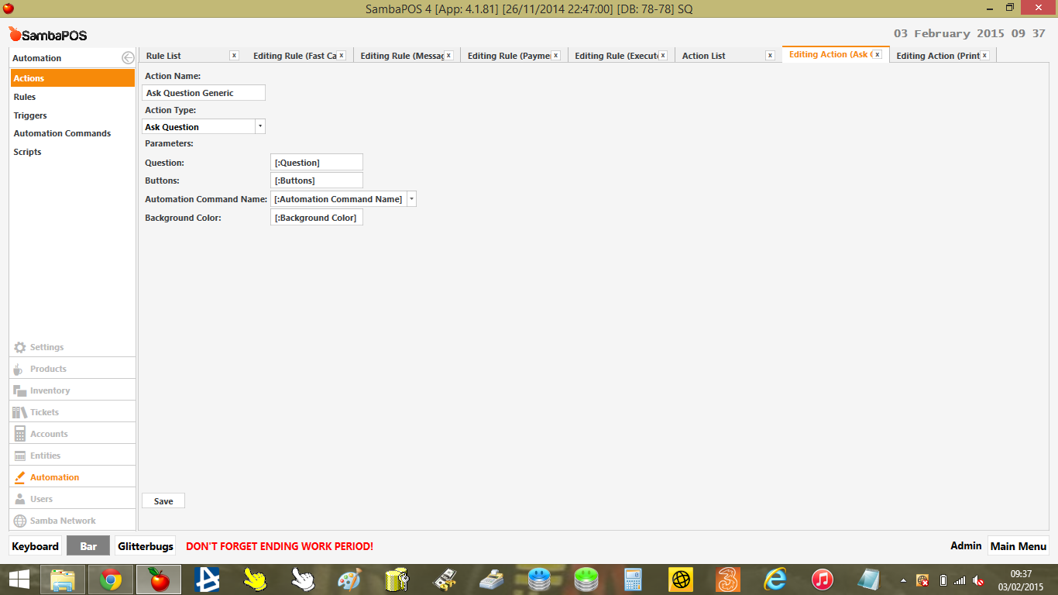Close the Editing Action (Print) tab
Image resolution: width=1058 pixels, height=595 pixels.
984,56
